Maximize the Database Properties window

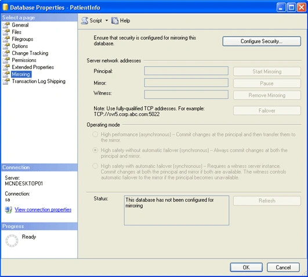(291, 8)
